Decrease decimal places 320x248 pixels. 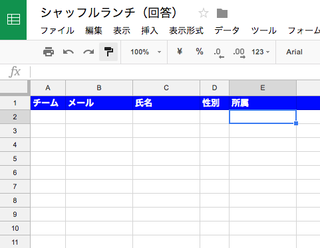219,52
